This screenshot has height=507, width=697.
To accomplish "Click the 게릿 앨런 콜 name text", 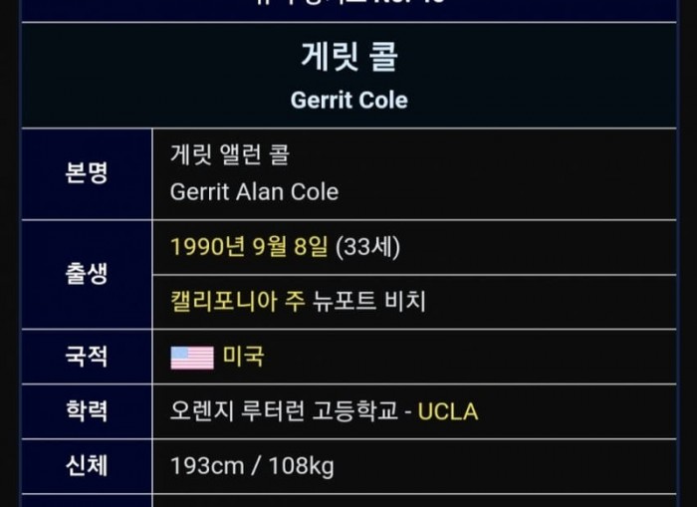I will 230,155.
